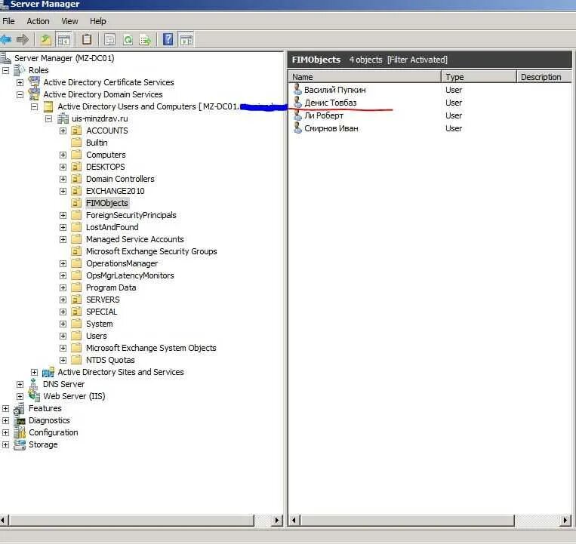The image size is (576, 544).
Task: Click right arrow of tree pane scrollbar
Action: (277, 520)
